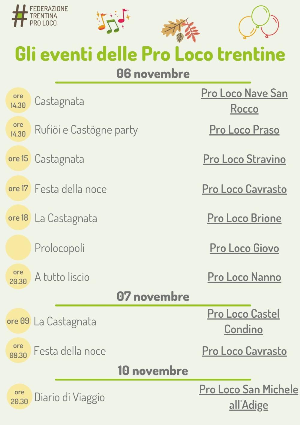Follow the Pro Loco Stravino link
This screenshot has width=300, height=425.
pos(244,159)
